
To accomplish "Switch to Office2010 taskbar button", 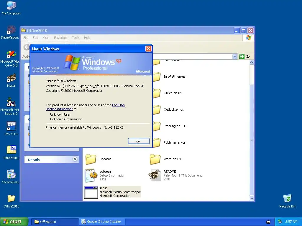I will point(55,222).
